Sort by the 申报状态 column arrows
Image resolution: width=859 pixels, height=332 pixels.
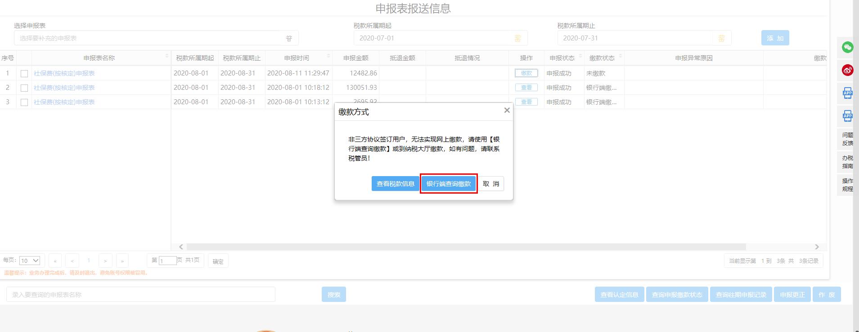[x=580, y=56]
